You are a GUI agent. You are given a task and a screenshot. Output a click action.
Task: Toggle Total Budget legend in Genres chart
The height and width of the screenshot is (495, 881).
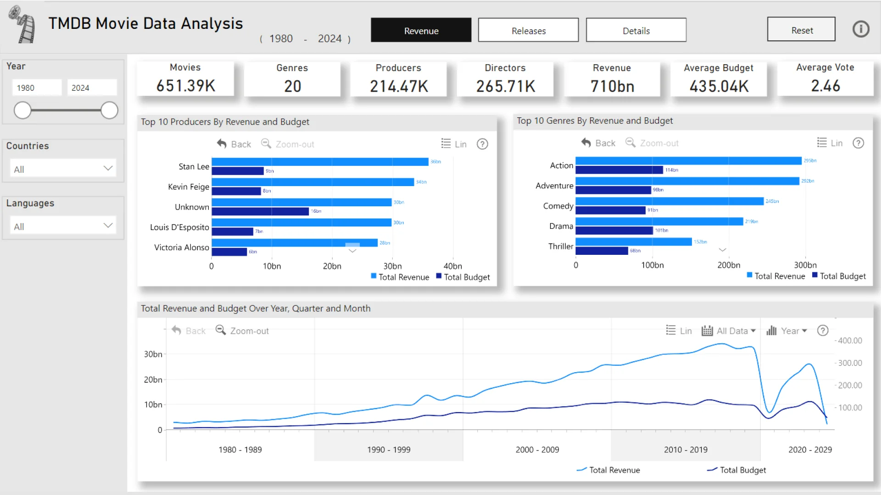839,276
